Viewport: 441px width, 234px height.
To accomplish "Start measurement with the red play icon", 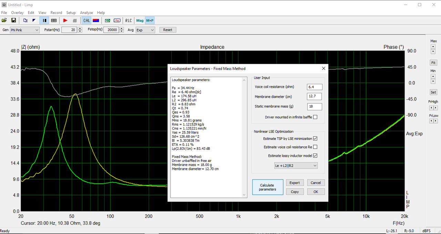I will click(x=65, y=20).
